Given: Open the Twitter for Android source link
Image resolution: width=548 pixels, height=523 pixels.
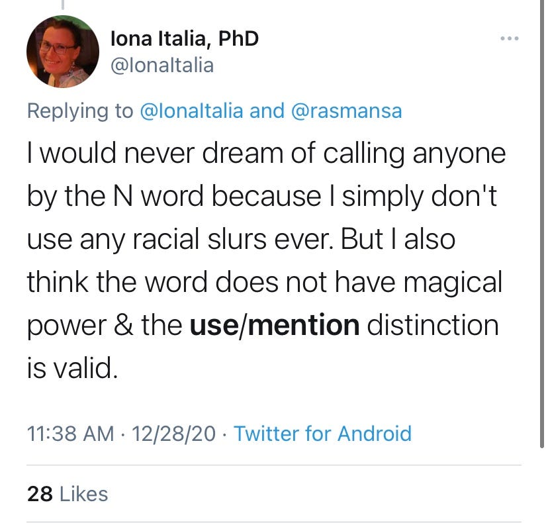Looking at the screenshot, I should [322, 434].
